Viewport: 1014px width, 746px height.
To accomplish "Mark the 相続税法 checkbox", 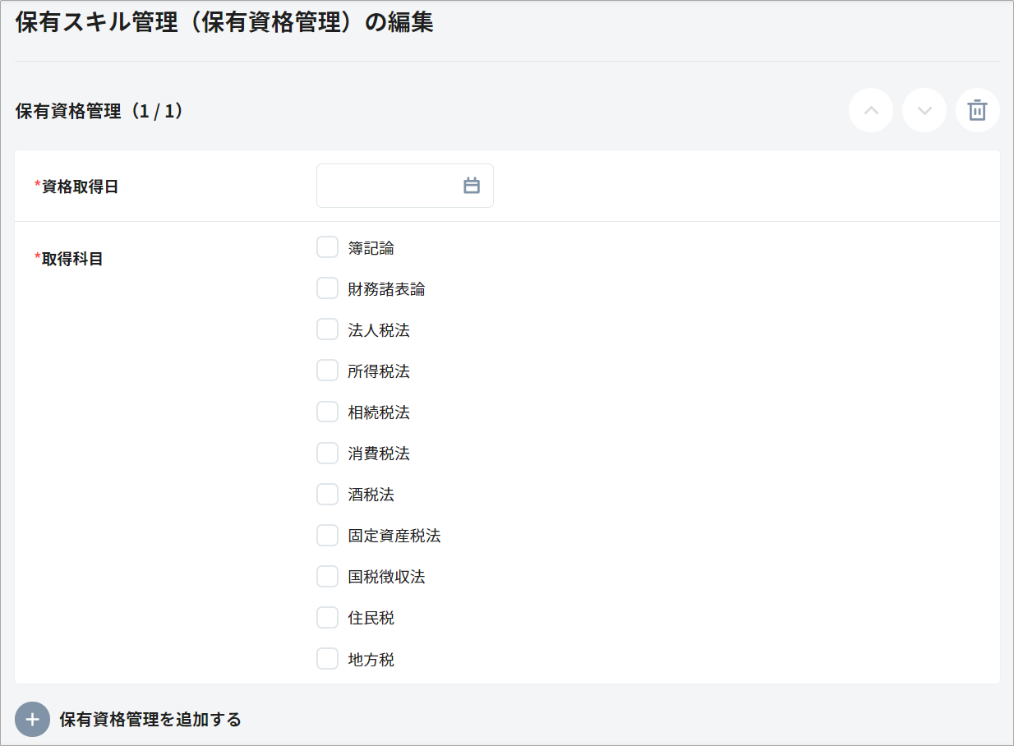I will pos(327,412).
